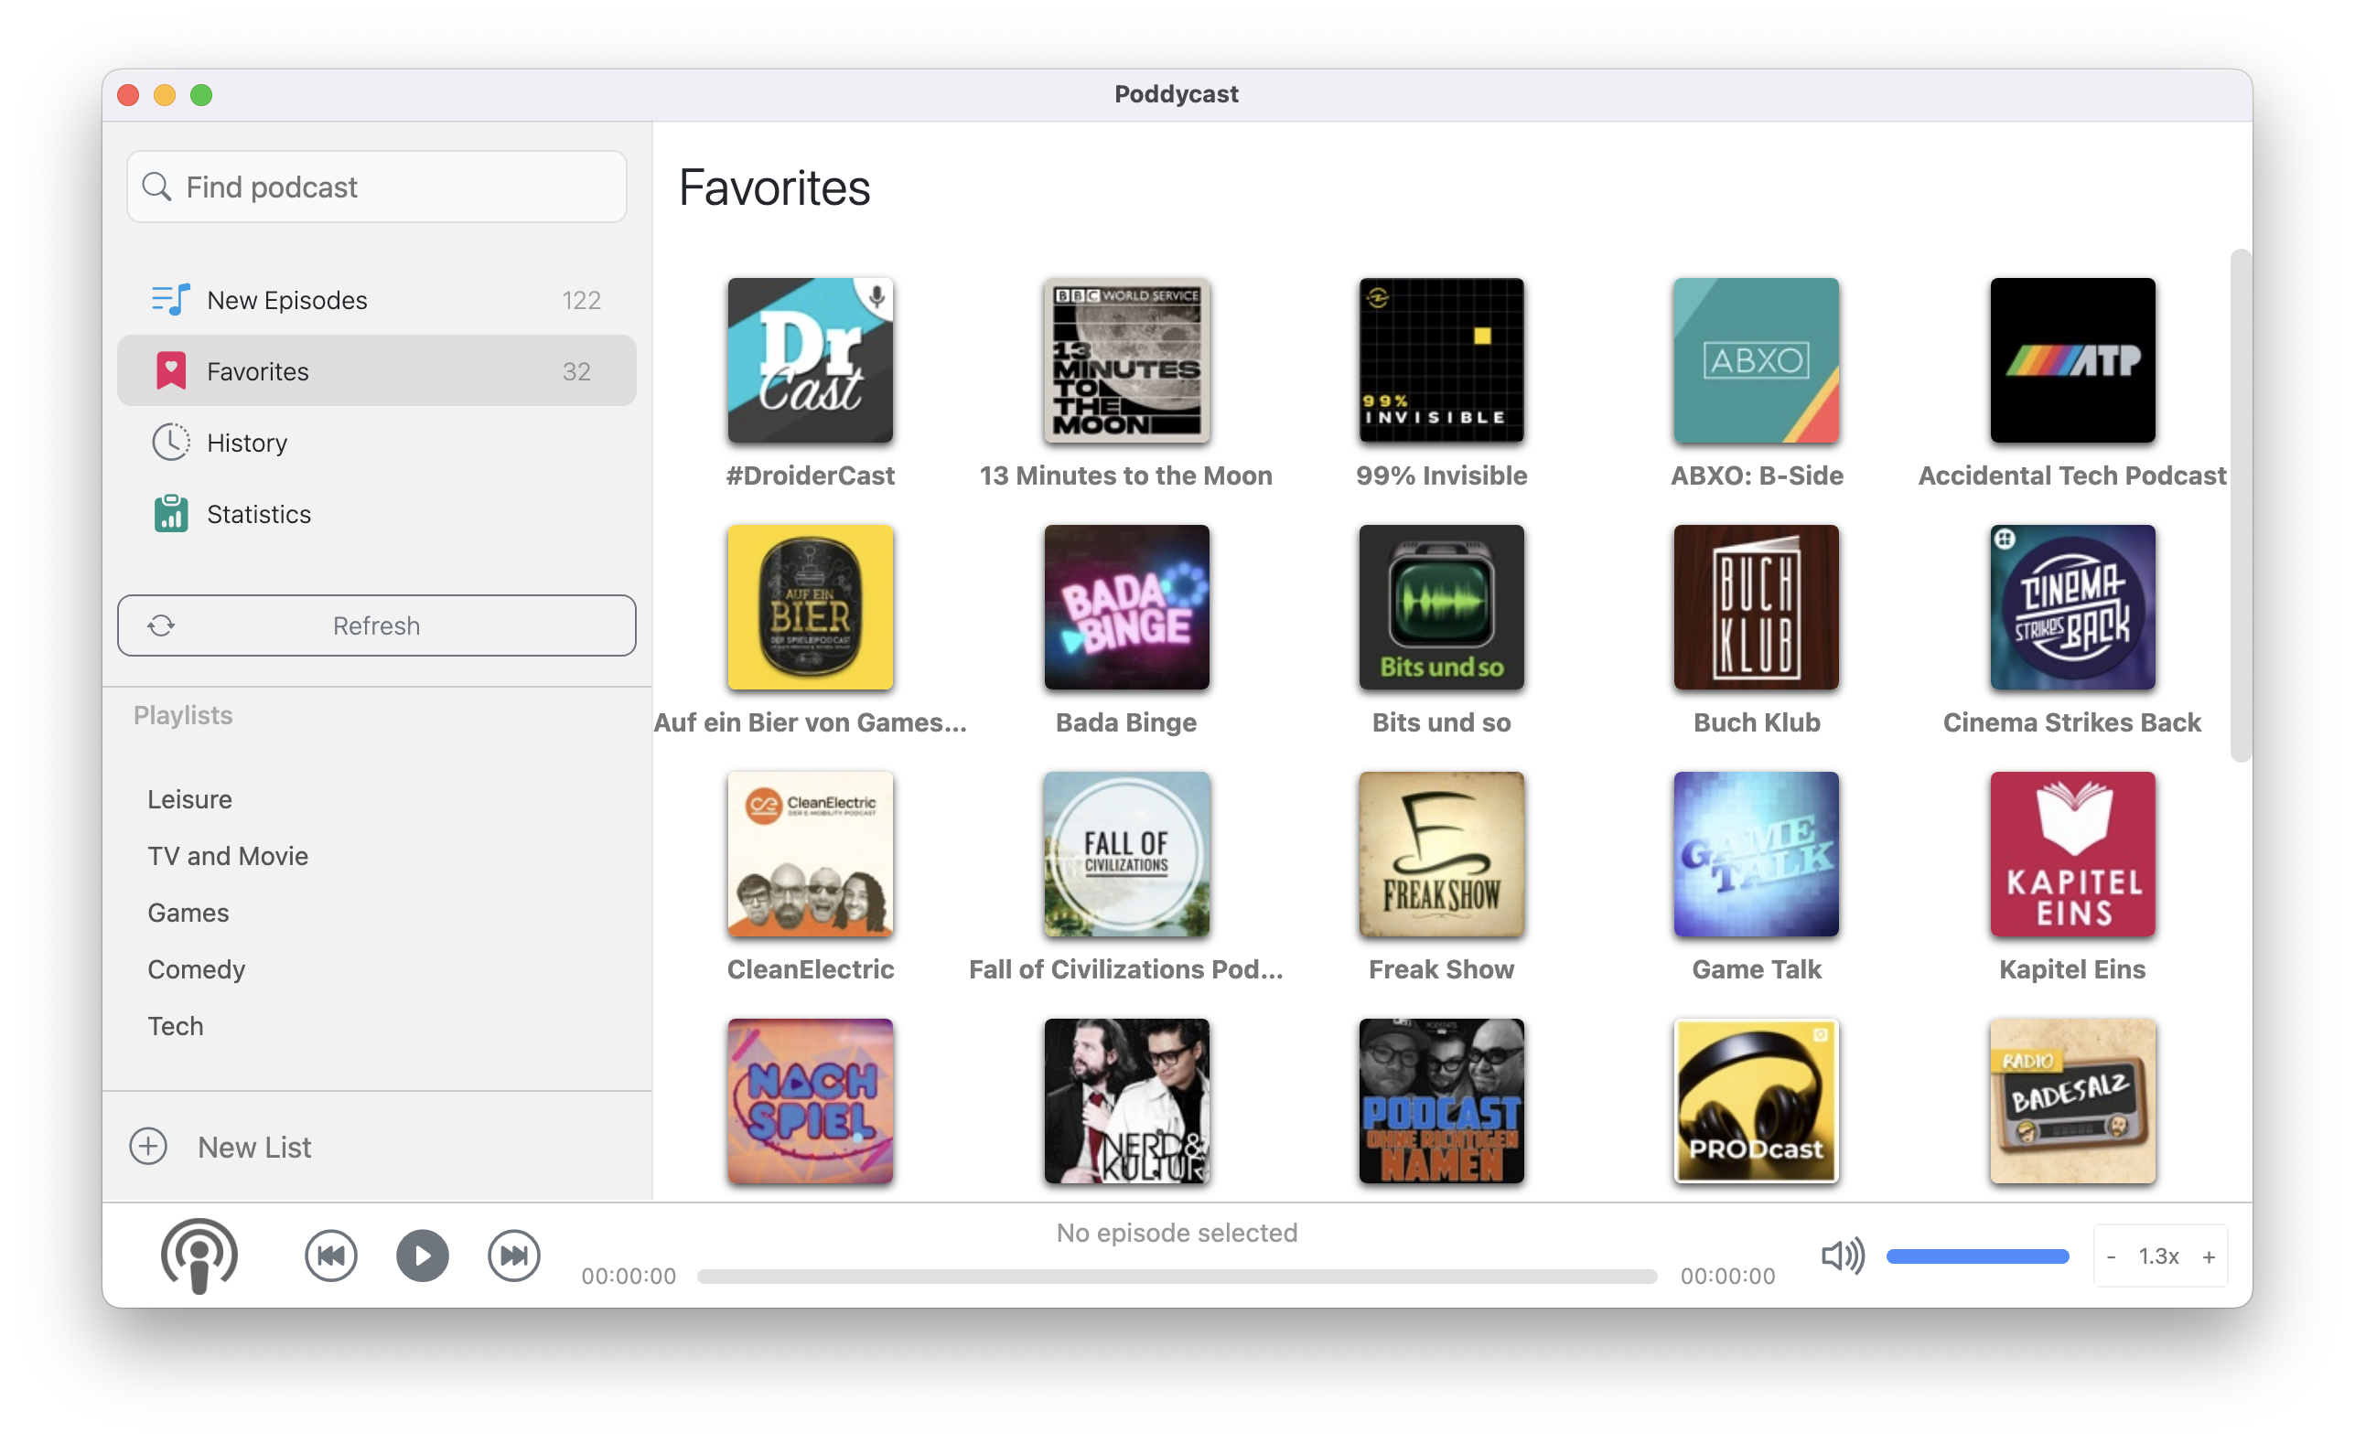
Task: Open 13 Minutes to the Moon artwork
Action: (1126, 360)
